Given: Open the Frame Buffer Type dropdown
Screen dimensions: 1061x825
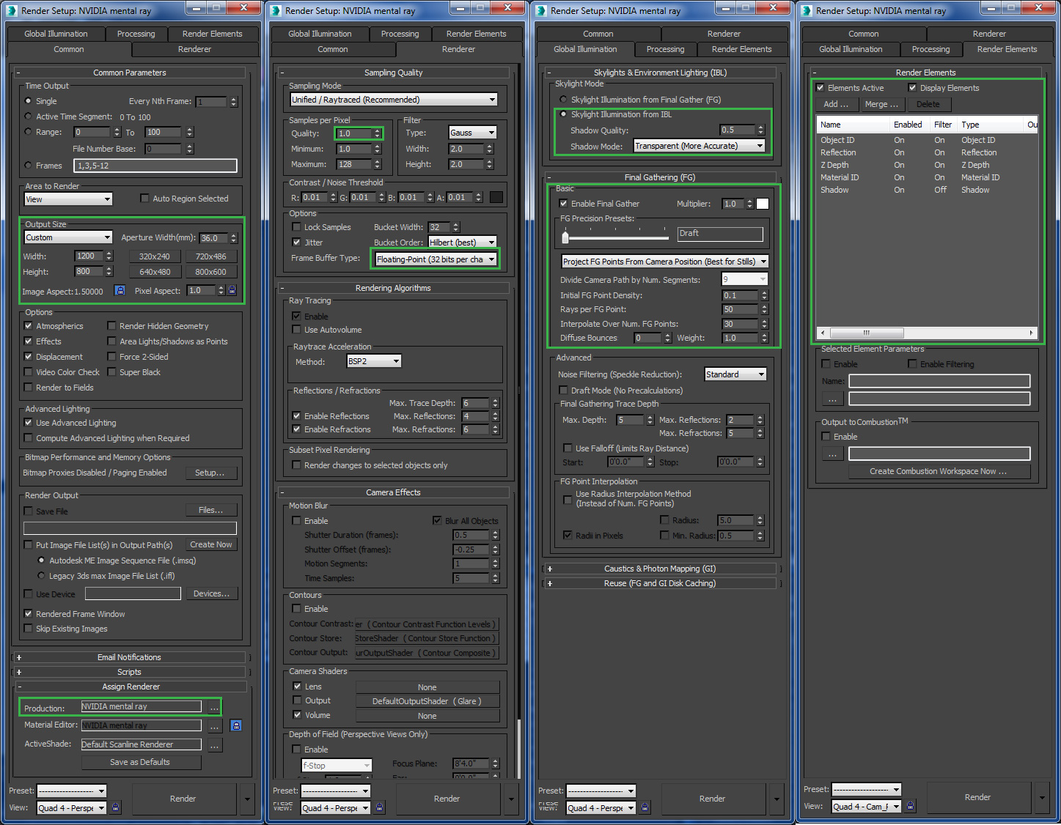Looking at the screenshot, I should coord(436,259).
